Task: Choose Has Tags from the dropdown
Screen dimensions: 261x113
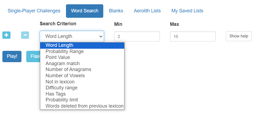Action: tap(56, 94)
